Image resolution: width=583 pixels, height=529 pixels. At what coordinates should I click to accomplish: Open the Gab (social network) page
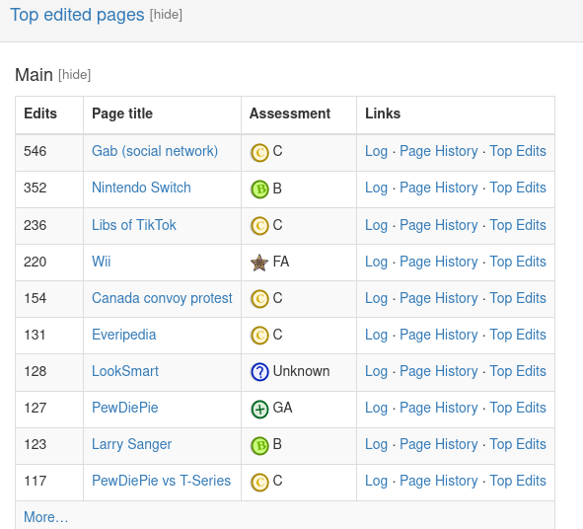tap(155, 151)
